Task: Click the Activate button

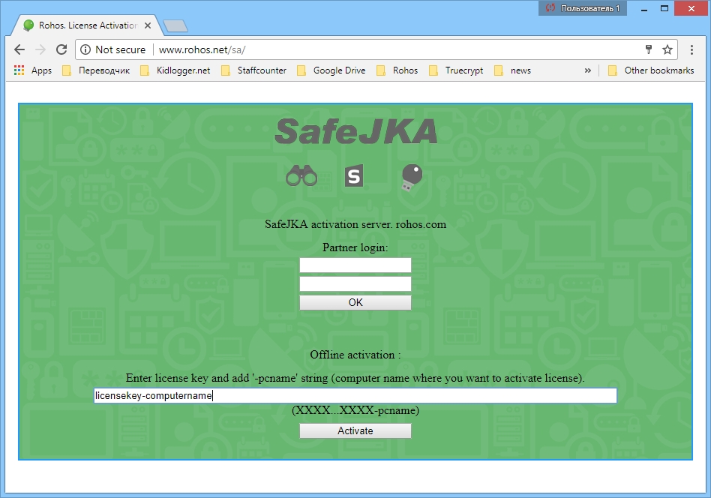Action: coord(355,430)
